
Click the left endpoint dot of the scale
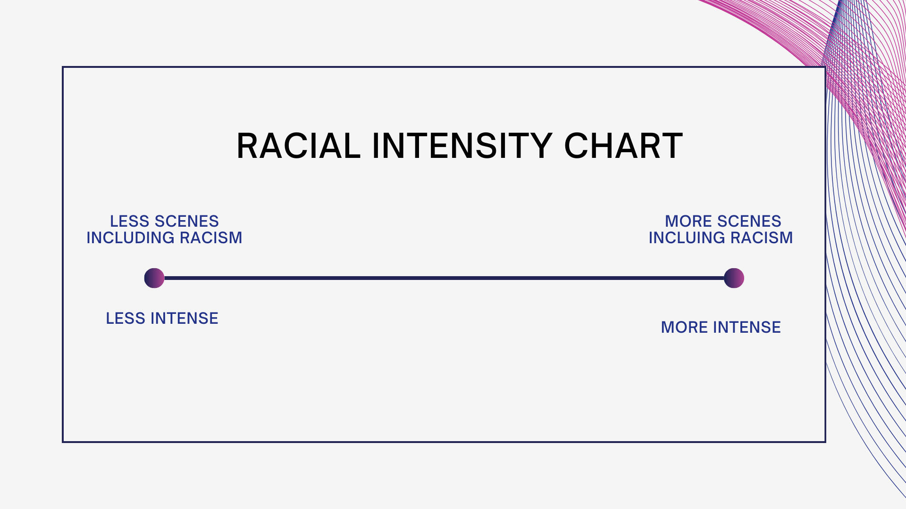(154, 278)
